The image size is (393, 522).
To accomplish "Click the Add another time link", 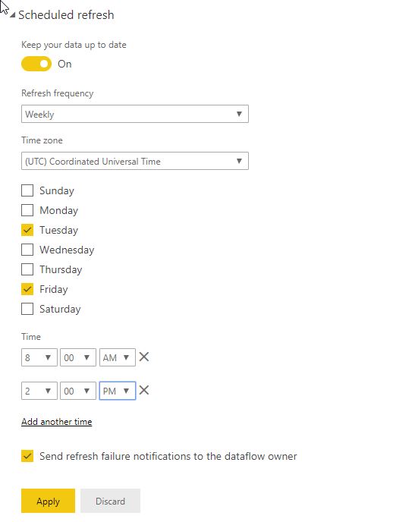I will click(x=57, y=422).
